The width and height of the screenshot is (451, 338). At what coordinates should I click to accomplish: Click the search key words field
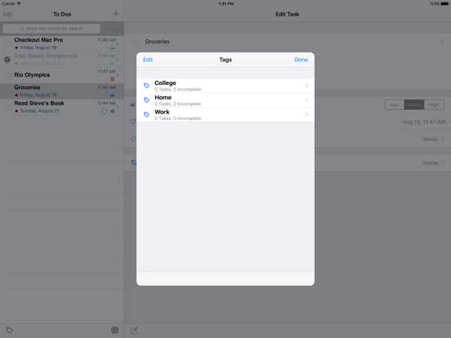51,29
